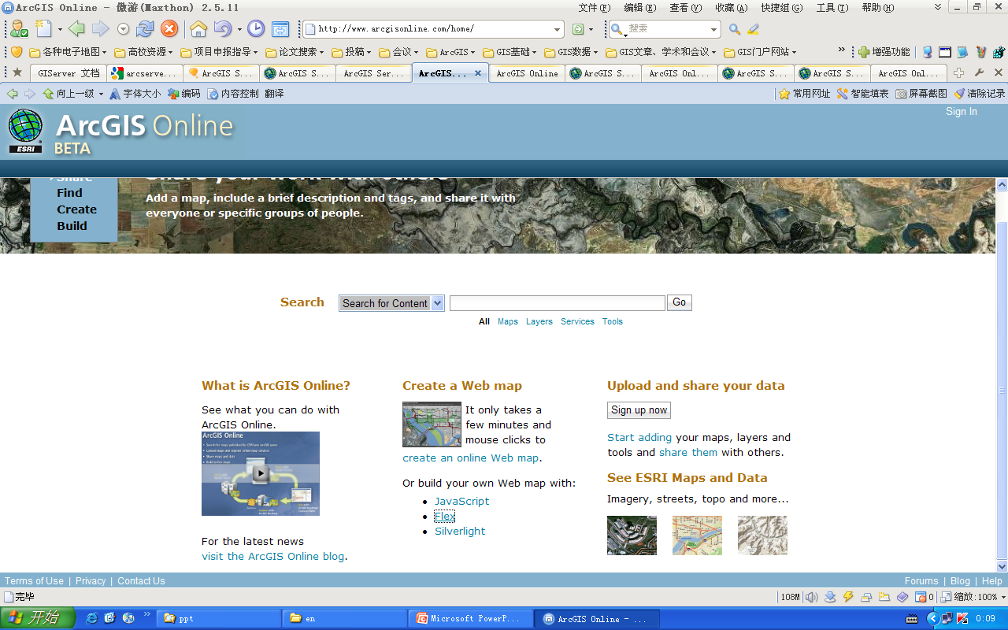Image resolution: width=1008 pixels, height=630 pixels.
Task: Expand the bookmarks bar overflow chevron
Action: (x=842, y=51)
